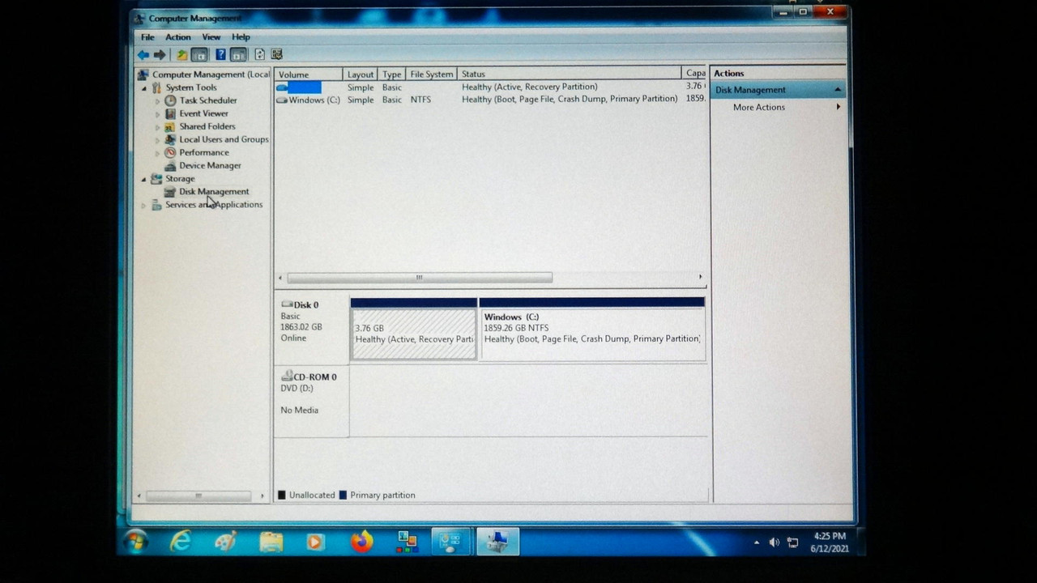Collapse the Storage node
Image resolution: width=1037 pixels, height=583 pixels.
coord(144,178)
